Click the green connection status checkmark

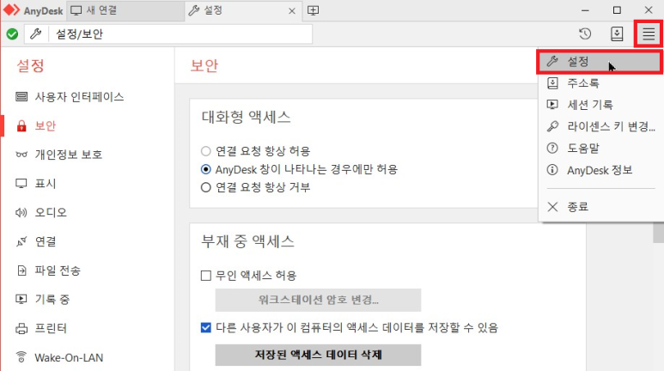pyautogui.click(x=12, y=33)
